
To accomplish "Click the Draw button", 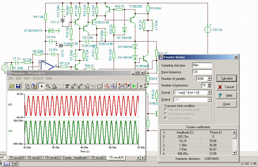I will [227, 104].
